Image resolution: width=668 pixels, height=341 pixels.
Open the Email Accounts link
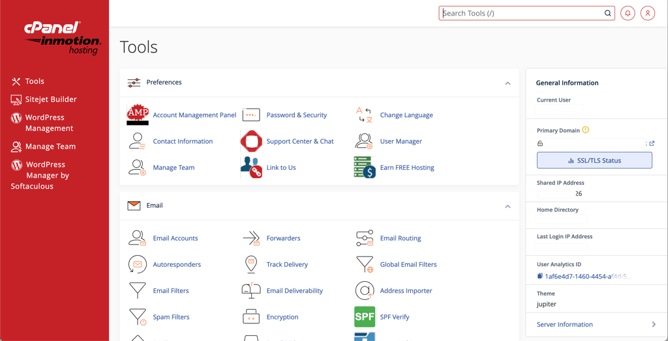(175, 238)
